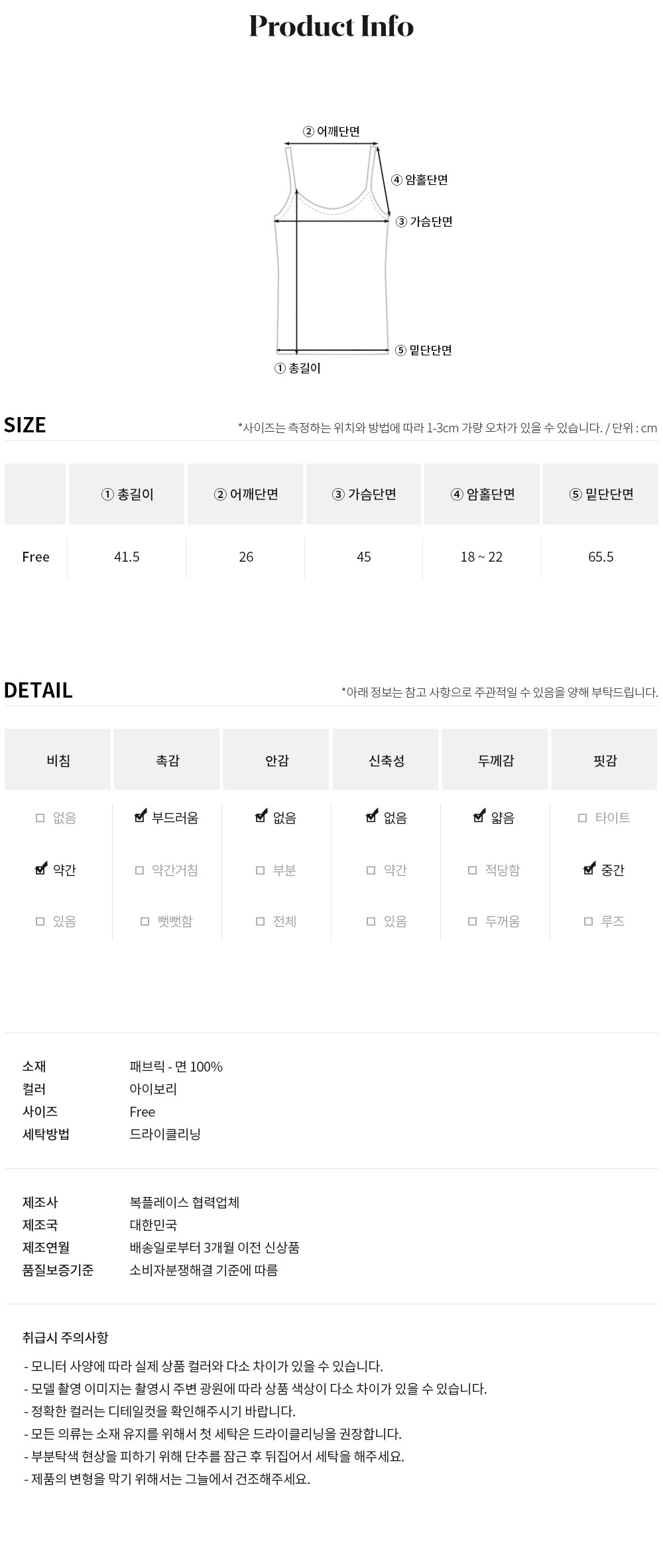This screenshot has height=1559, width=663.
Task: Click the Product Info heading
Action: pyautogui.click(x=331, y=27)
